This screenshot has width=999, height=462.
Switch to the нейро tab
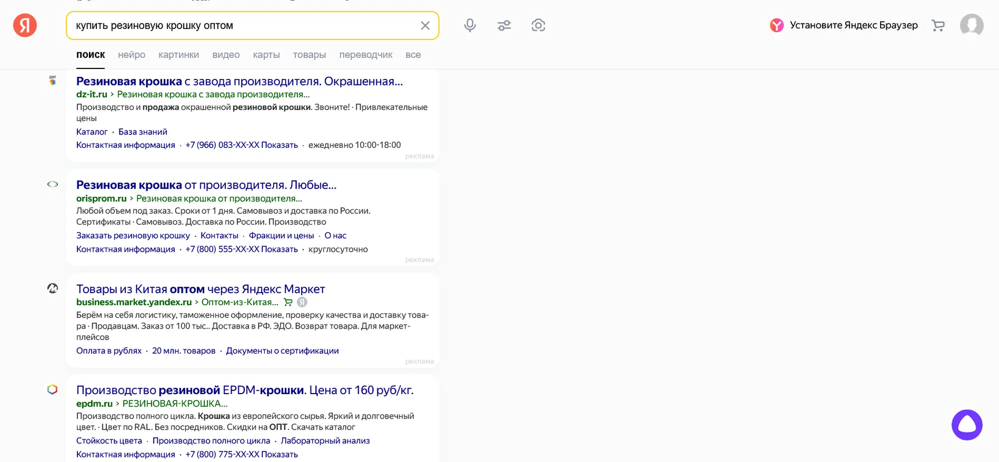coord(131,55)
